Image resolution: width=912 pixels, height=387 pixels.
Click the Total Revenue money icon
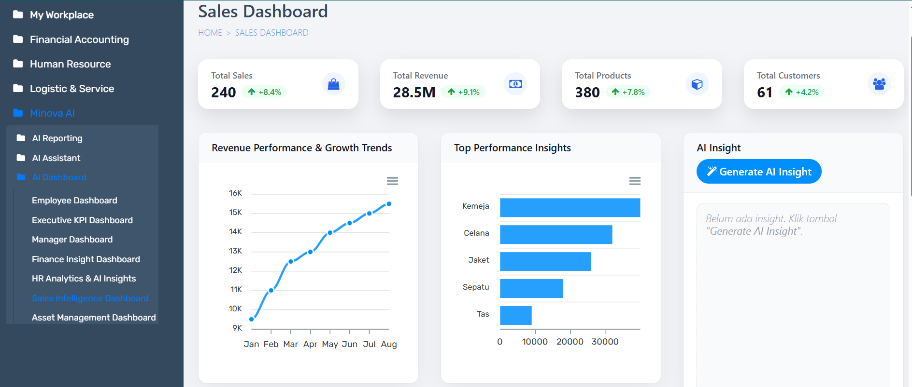click(x=515, y=84)
